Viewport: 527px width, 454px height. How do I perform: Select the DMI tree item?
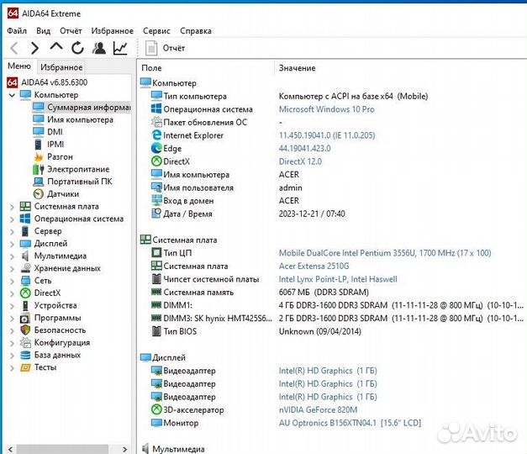point(48,132)
